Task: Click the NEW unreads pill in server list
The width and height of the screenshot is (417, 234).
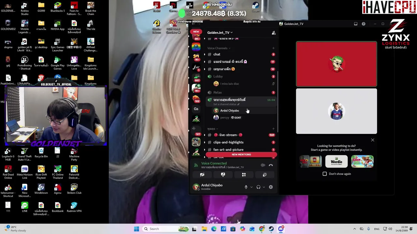Action: (196, 32)
